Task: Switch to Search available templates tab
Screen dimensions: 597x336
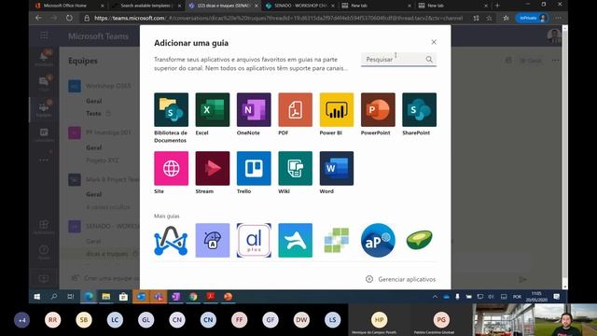Action: point(146,6)
